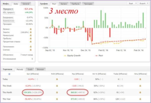Click the blue clock icon in Periods table
Image resolution: width=151 pixels, height=103 pixels.
pos(9,74)
